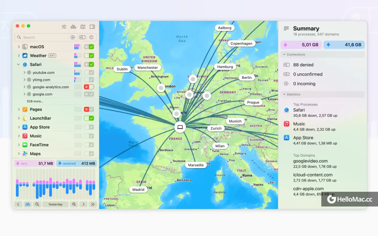Expand the youtube.com domain row
Screen dimensions: 378x236
tap(24, 73)
